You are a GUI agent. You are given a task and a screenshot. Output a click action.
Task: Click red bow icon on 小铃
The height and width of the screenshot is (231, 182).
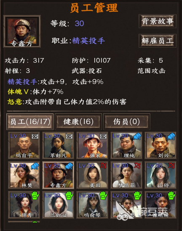click(171, 166)
